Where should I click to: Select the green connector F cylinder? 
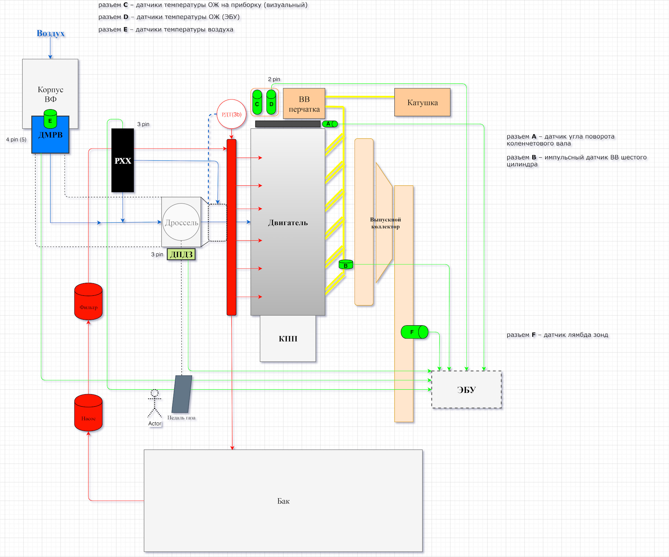(x=414, y=332)
